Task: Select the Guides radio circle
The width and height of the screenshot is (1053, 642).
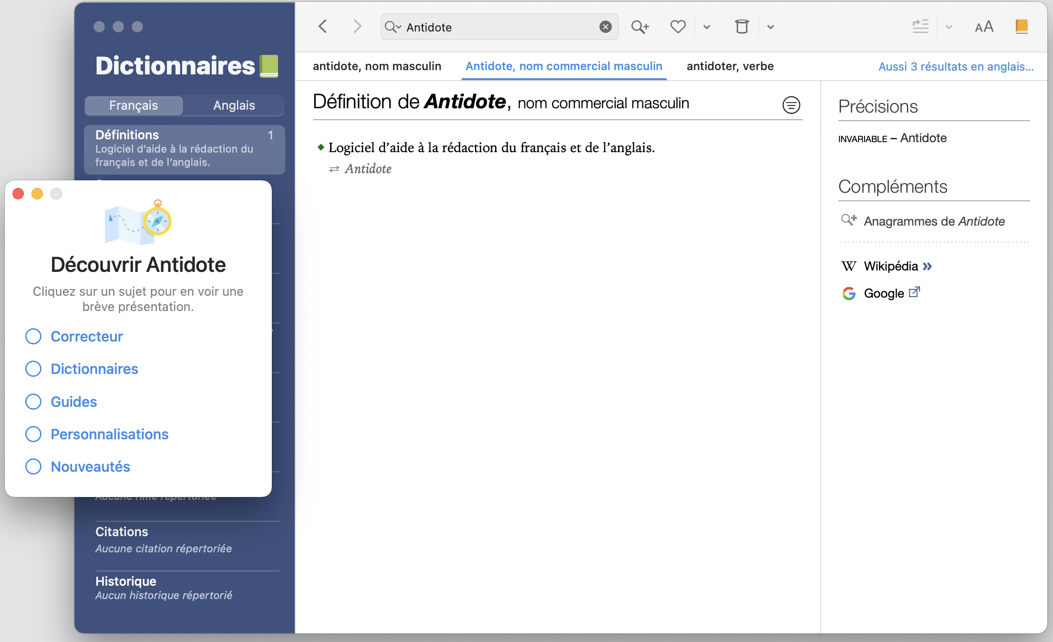Action: pyautogui.click(x=33, y=402)
